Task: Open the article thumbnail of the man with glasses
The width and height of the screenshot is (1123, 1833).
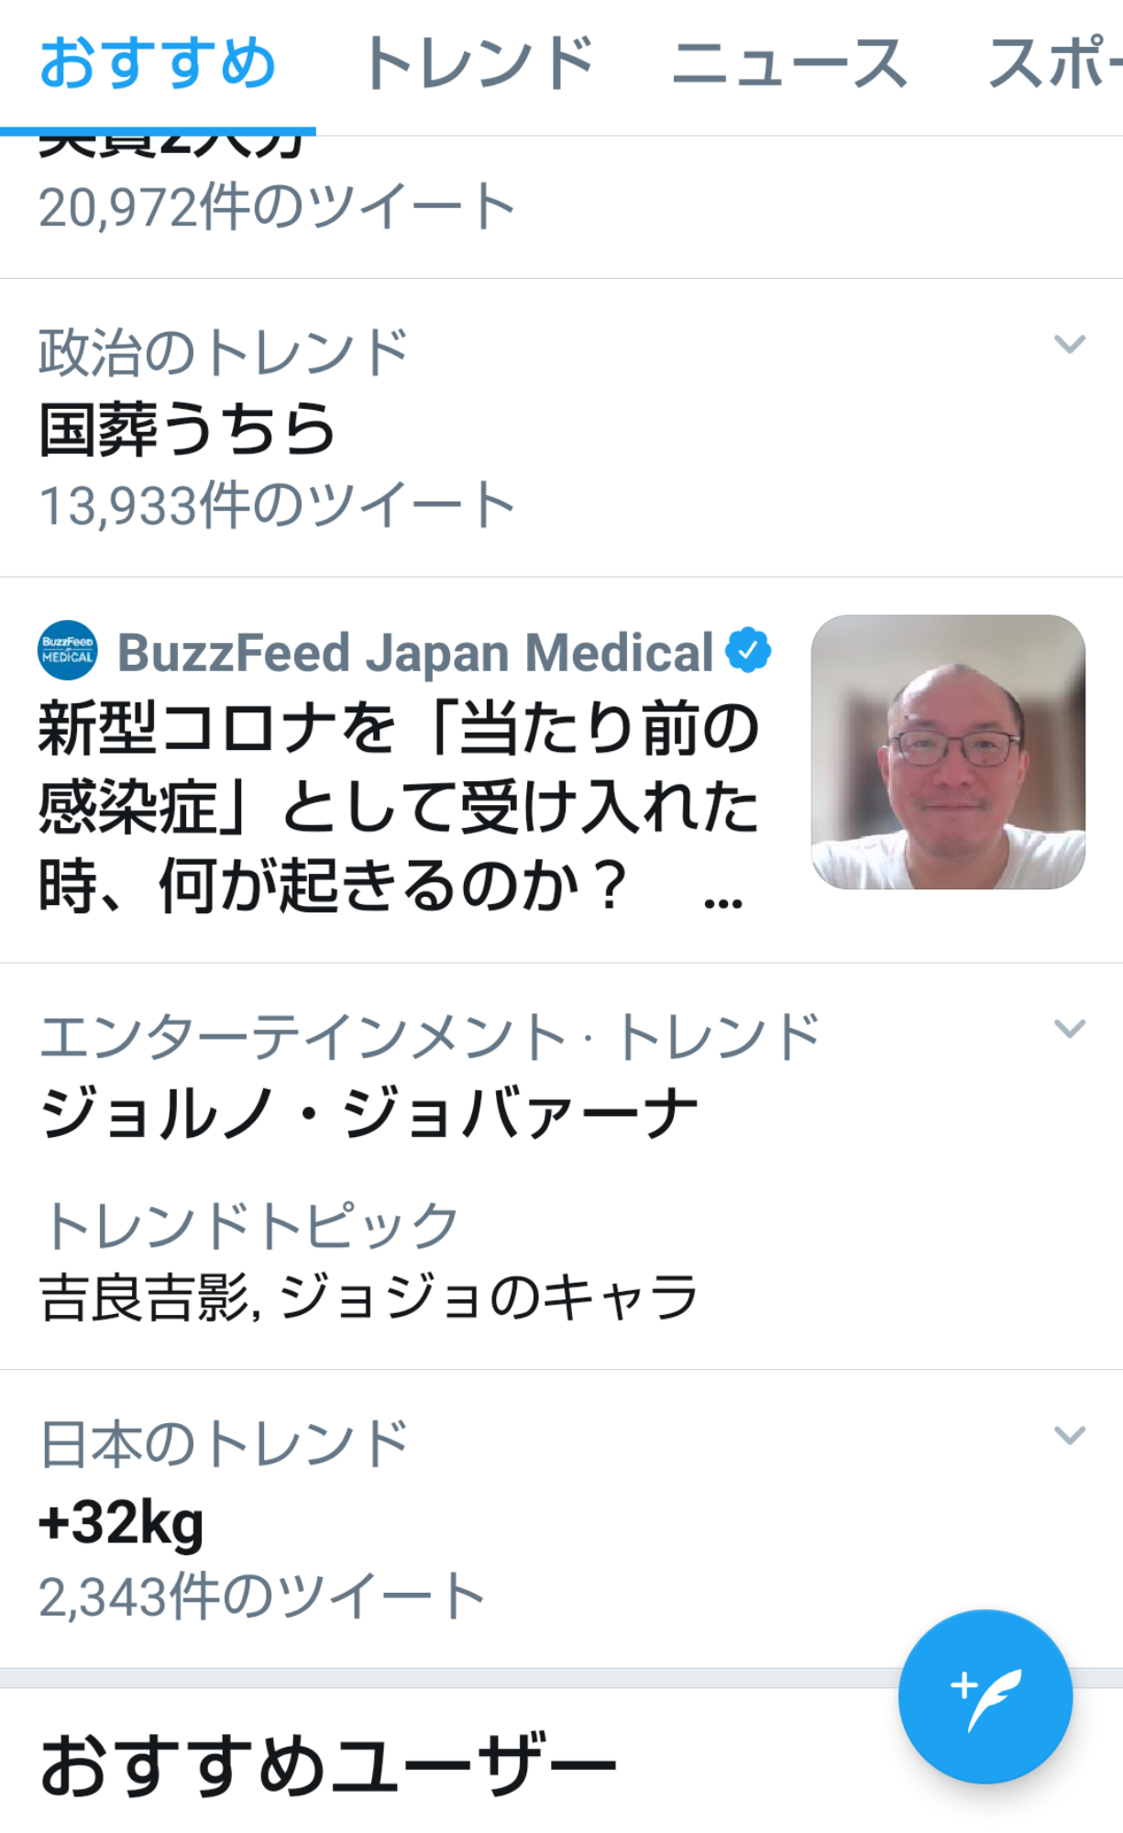Action: click(x=948, y=752)
